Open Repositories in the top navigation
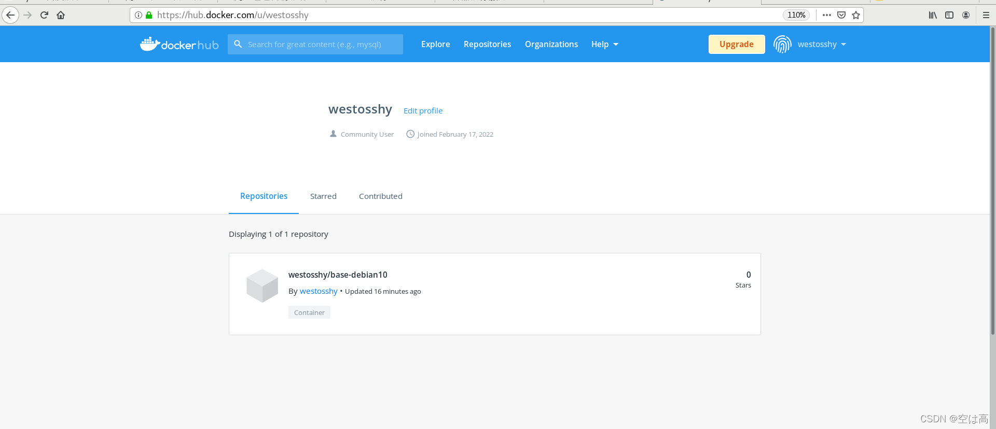Viewport: 996px width, 429px height. coord(487,45)
